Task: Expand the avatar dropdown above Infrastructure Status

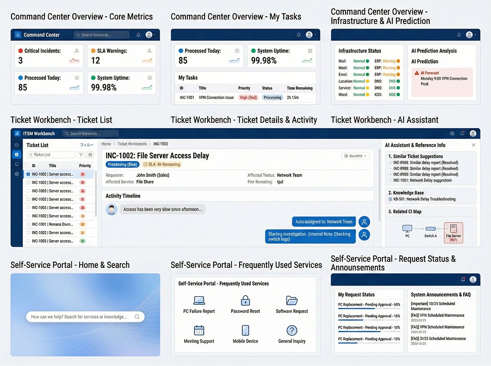Action: click(x=471, y=35)
